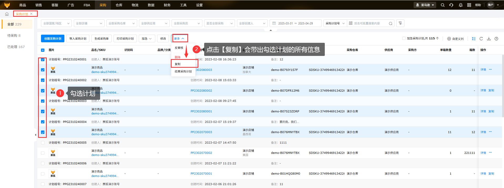Open the 亚马逊 platform selector

pos(425,5)
